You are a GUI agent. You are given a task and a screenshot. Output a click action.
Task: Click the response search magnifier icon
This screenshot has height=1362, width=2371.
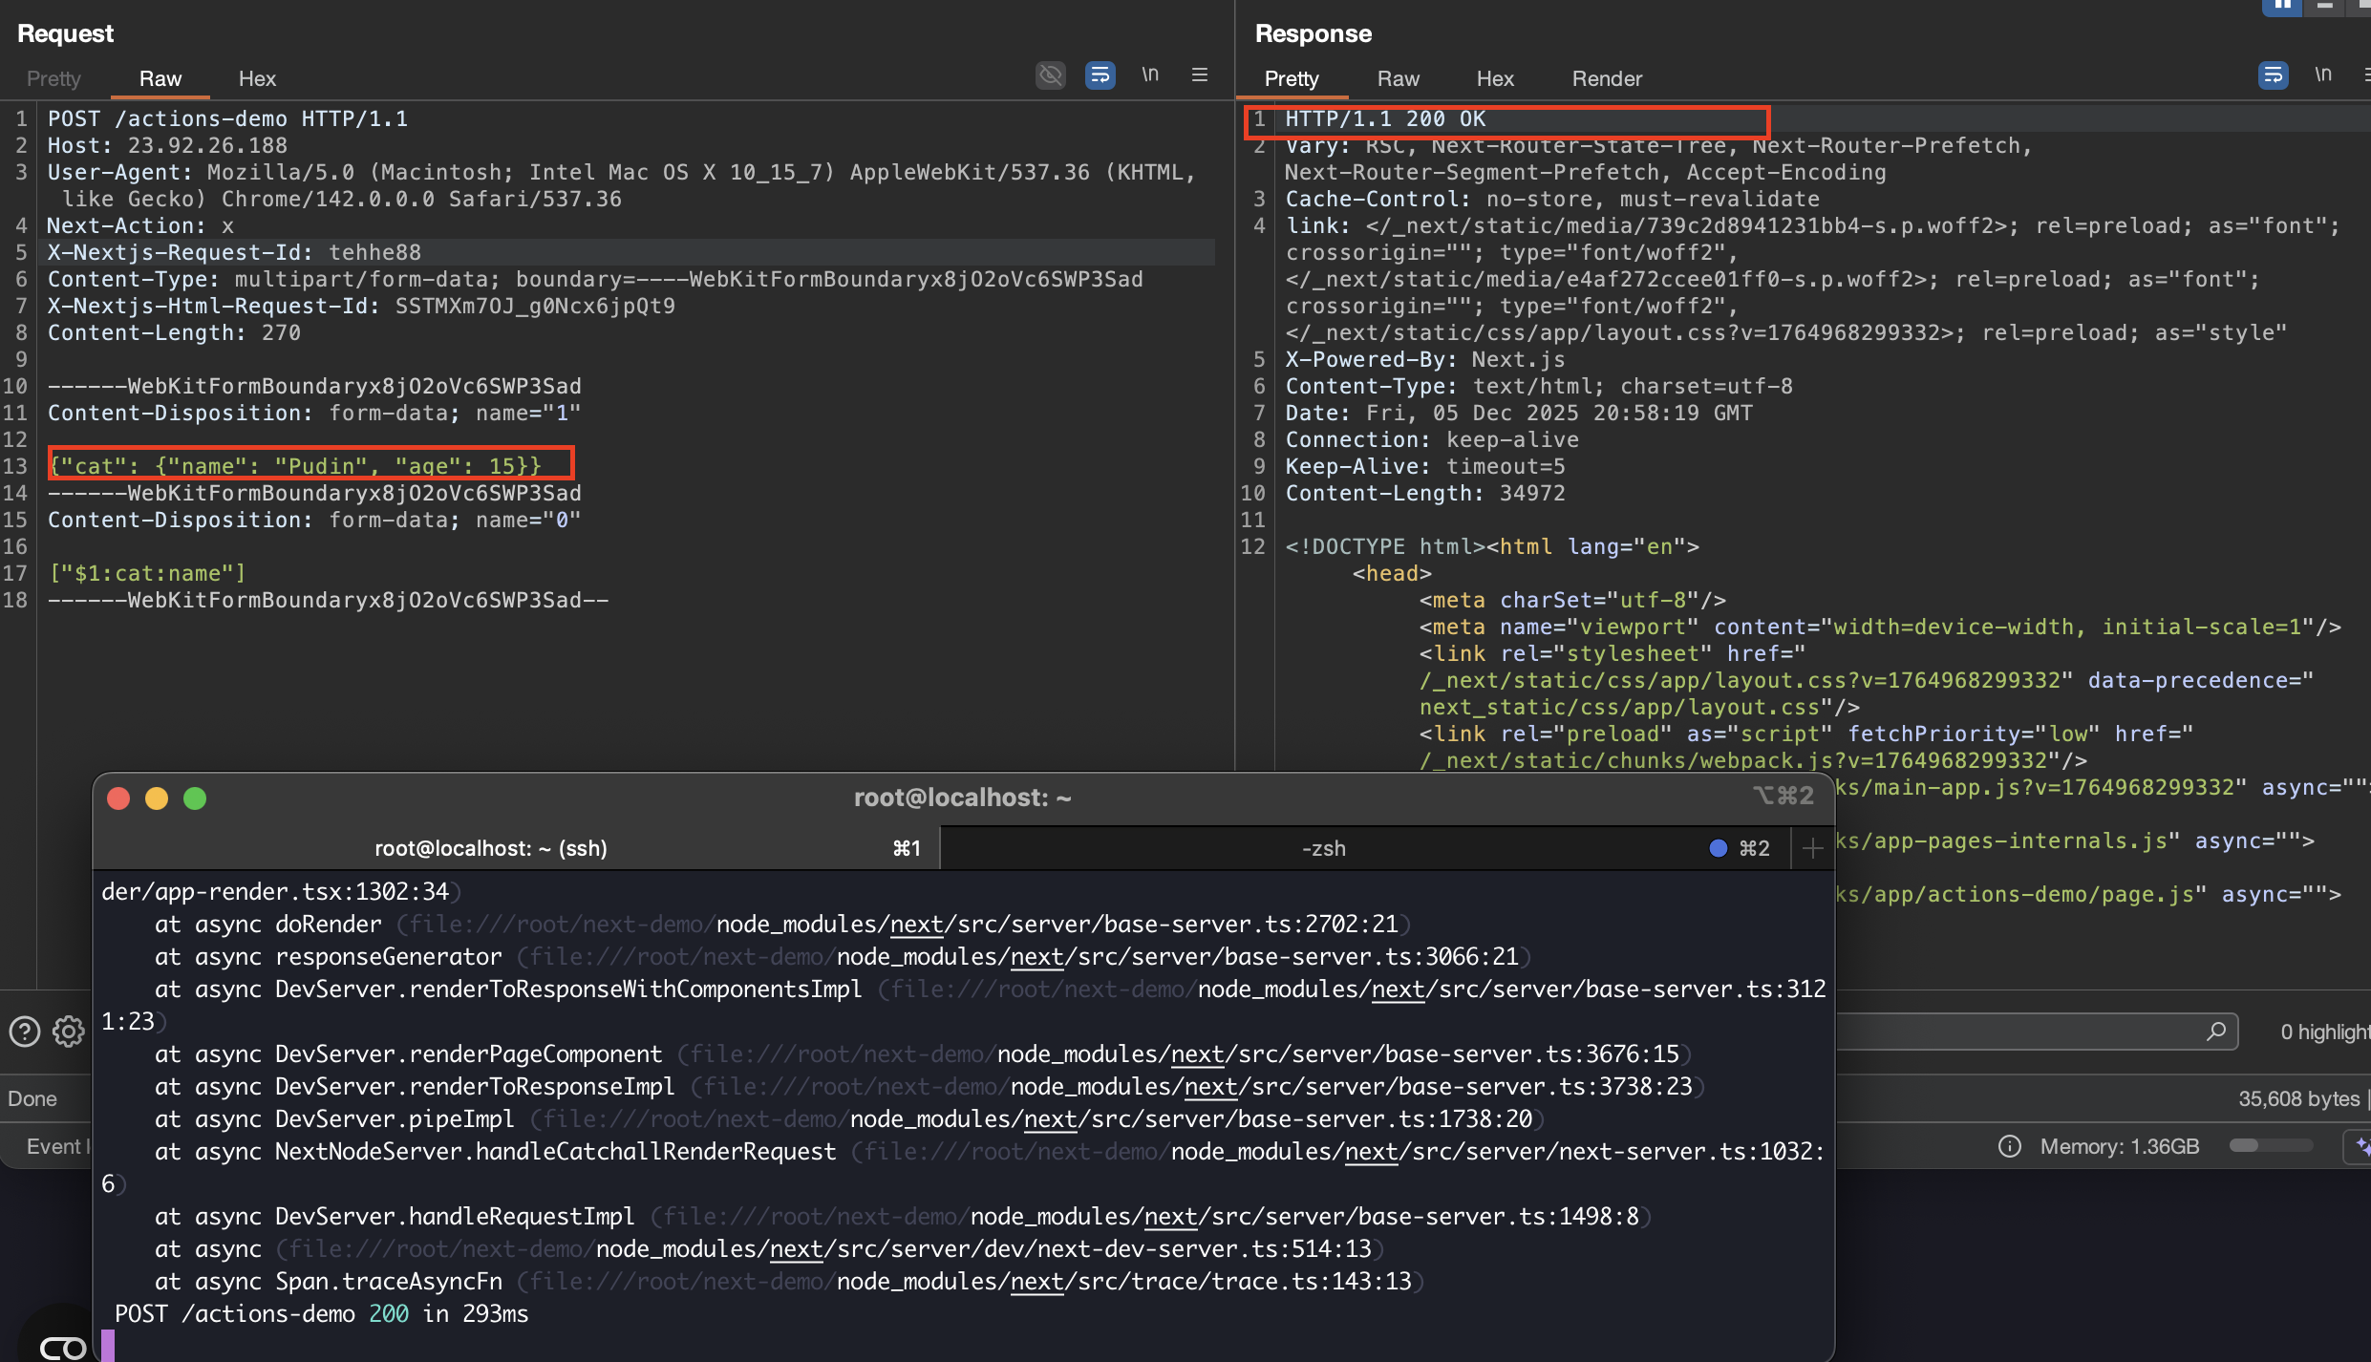(x=2216, y=1032)
